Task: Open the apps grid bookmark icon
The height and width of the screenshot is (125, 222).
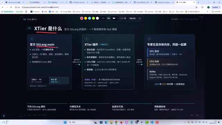Action: coord(26,11)
